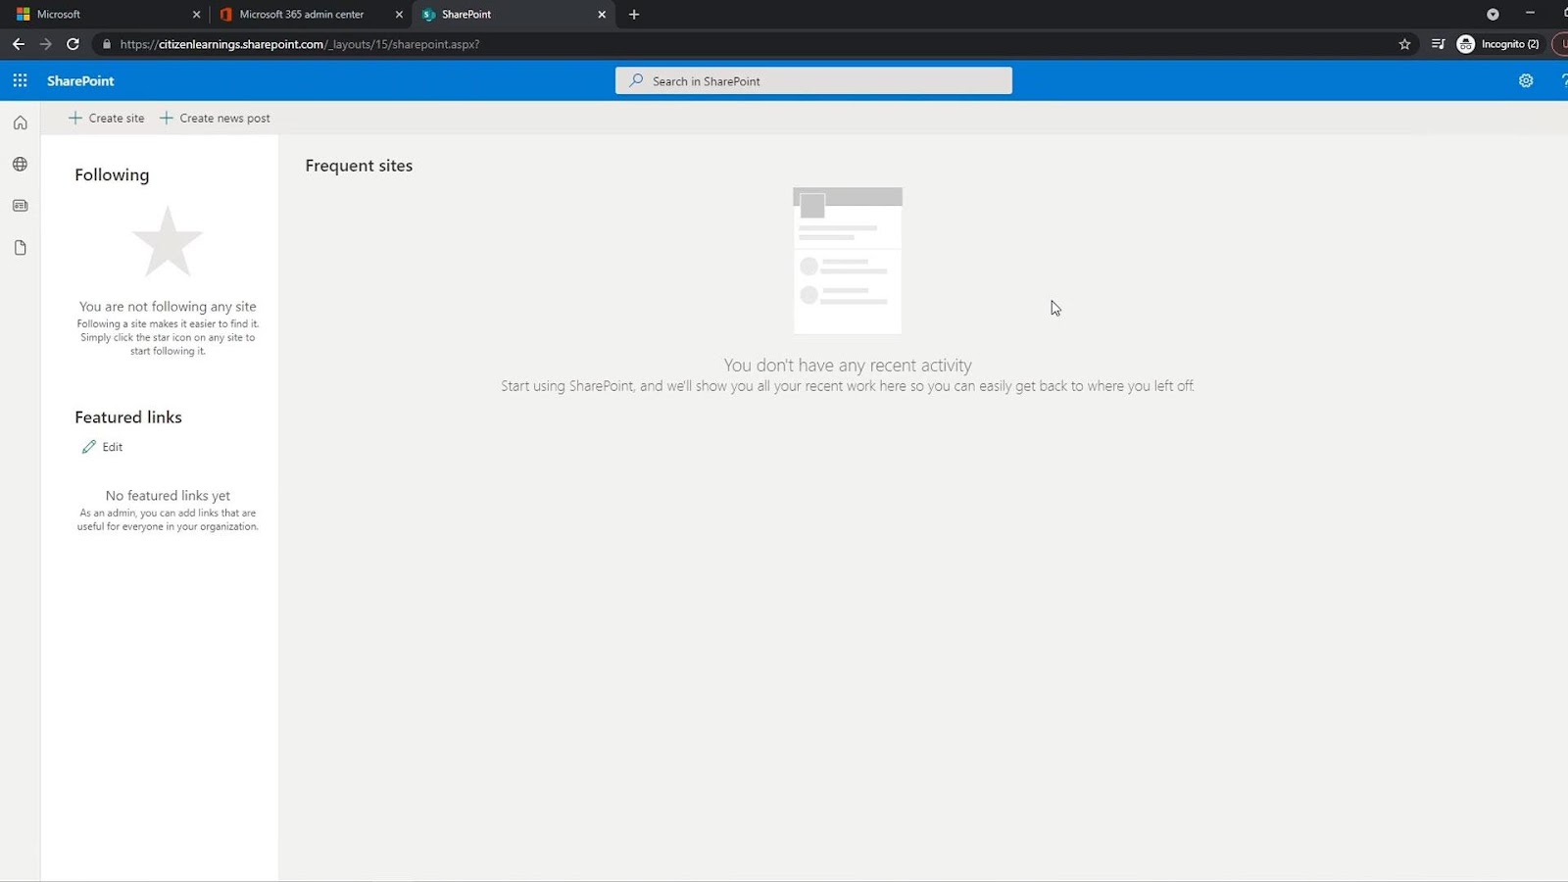Click the plus icon beside Create site

click(75, 118)
